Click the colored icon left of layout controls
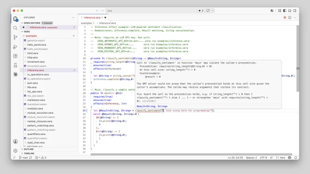Viewport: 310px width, 174px height. coord(272,11)
